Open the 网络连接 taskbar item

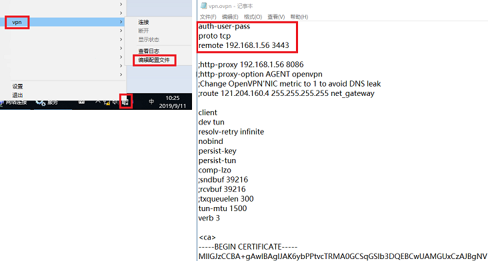[13, 103]
